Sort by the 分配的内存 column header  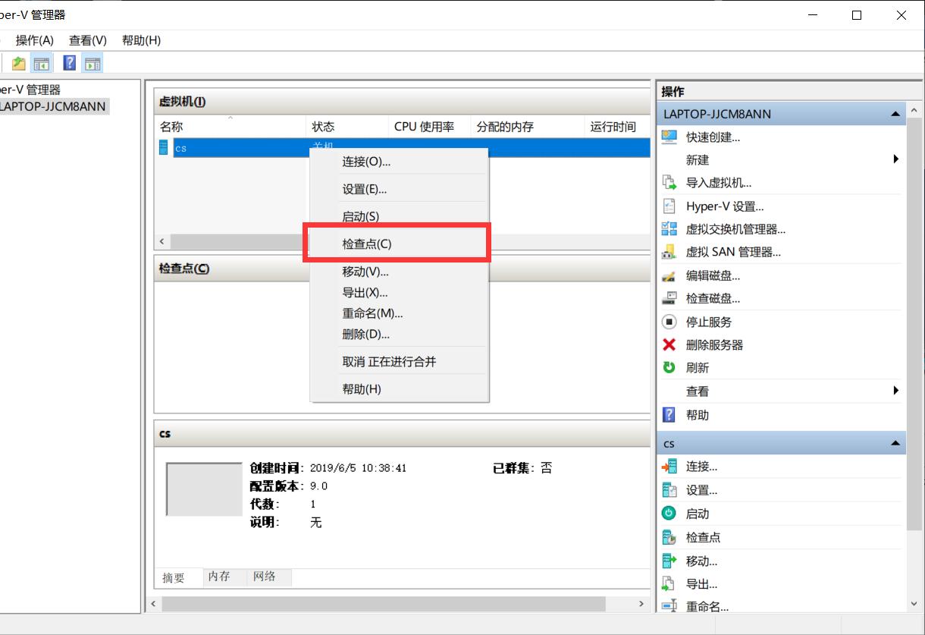pos(528,127)
